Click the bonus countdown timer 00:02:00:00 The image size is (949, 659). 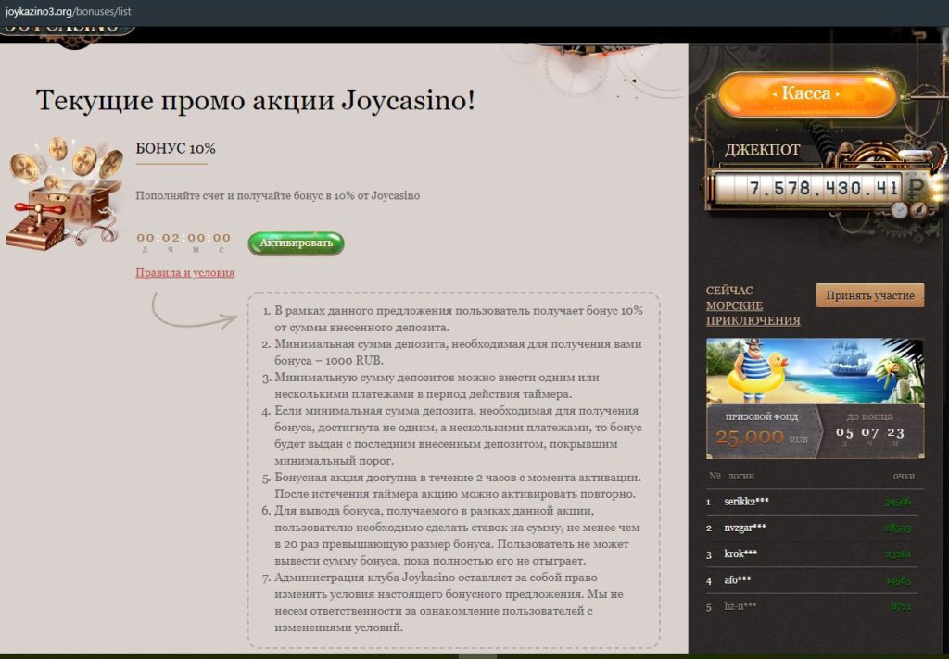[184, 238]
